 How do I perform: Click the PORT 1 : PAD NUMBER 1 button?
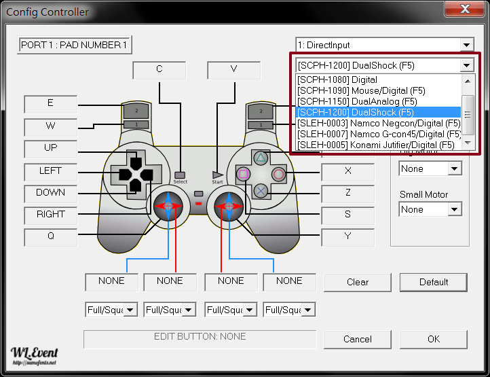75,45
